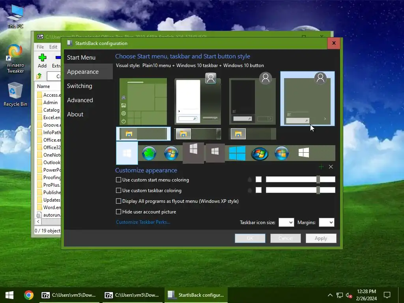Choose the middle glass taskbar style

[198, 134]
